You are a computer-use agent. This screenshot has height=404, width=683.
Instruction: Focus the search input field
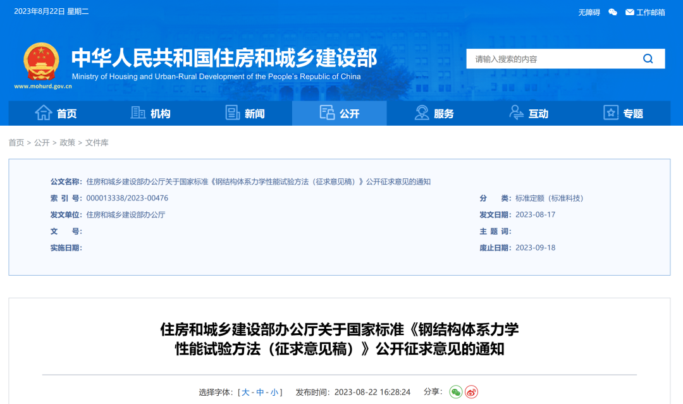click(x=553, y=59)
